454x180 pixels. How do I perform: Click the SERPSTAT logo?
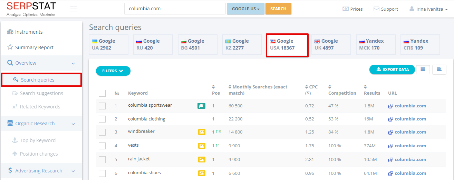[31, 9]
